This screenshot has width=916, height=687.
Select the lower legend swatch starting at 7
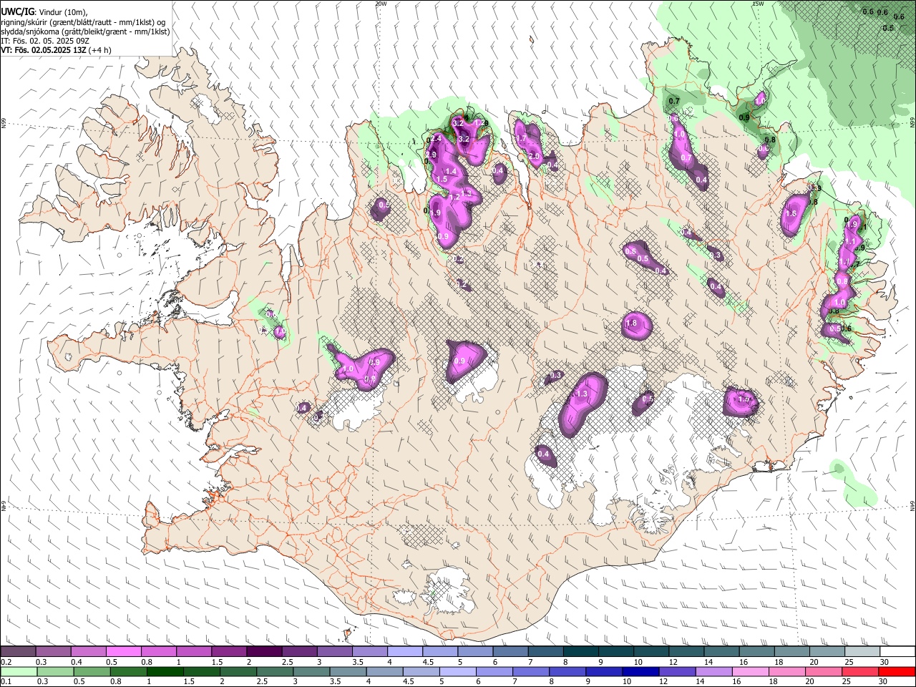pos(530,672)
